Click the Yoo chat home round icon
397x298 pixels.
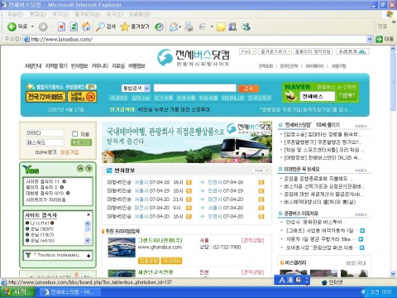pos(80,169)
